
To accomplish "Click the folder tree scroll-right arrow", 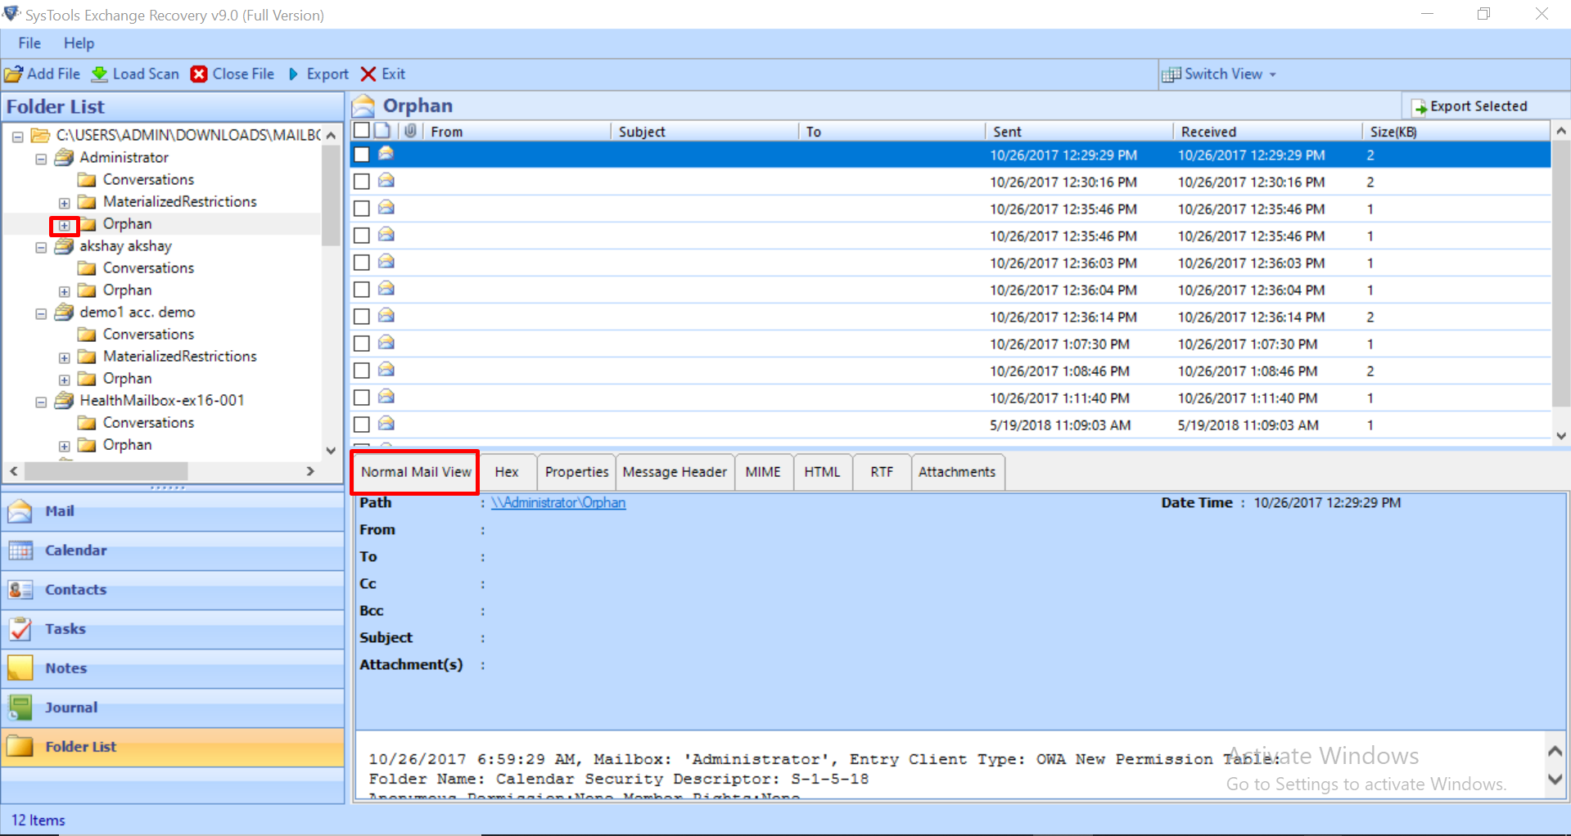I will (x=310, y=471).
